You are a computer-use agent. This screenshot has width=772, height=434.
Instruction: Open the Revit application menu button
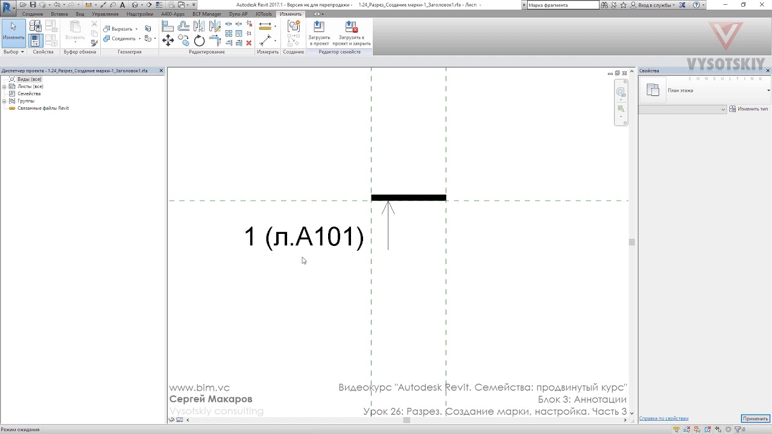pyautogui.click(x=8, y=8)
